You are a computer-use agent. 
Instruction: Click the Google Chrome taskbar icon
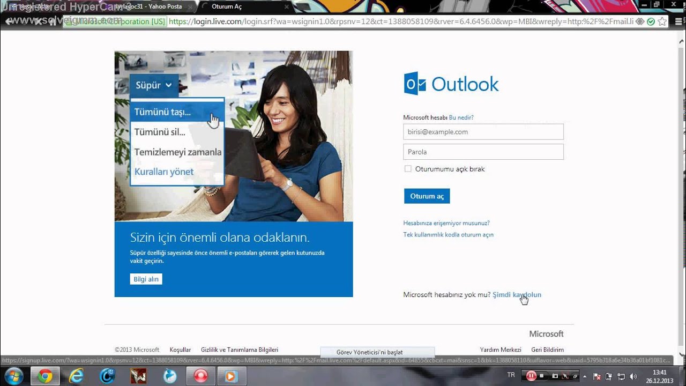(x=45, y=376)
